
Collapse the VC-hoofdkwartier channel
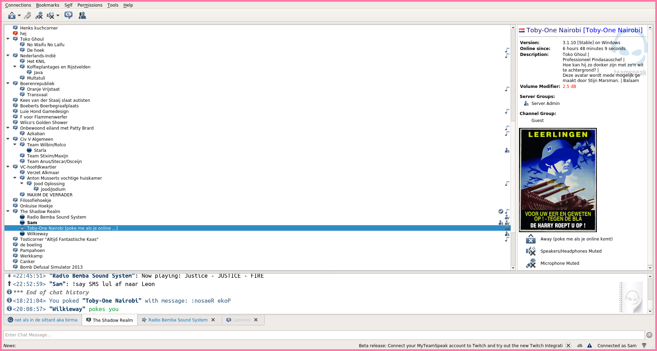[x=8, y=167]
